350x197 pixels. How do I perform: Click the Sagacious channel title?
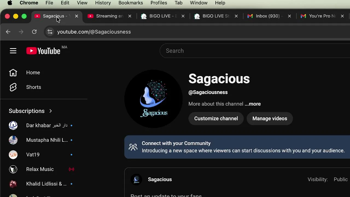pyautogui.click(x=219, y=79)
